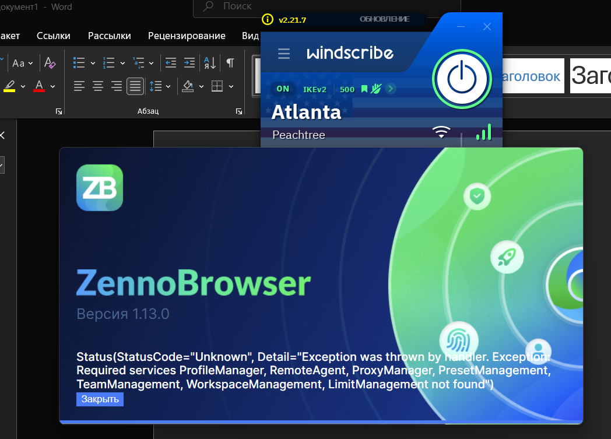Open paragraph settings dialog launcher (Абзац)
The image size is (611, 439).
(x=239, y=112)
